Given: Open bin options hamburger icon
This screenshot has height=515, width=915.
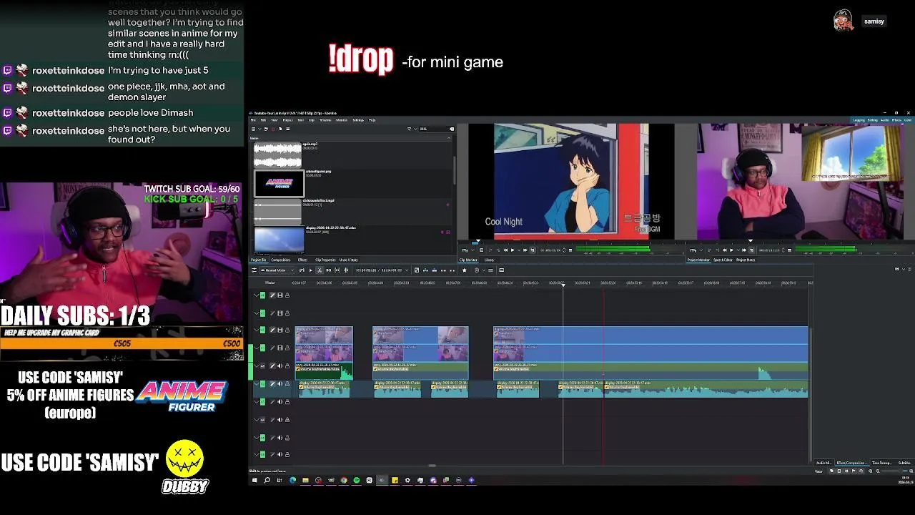Looking at the screenshot, I should (x=288, y=129).
